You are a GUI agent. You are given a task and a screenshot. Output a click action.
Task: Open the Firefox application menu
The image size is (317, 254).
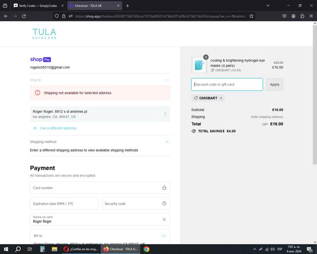[311, 16]
